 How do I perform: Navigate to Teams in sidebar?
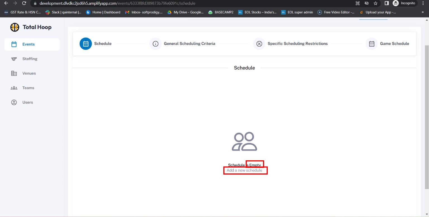(32, 88)
